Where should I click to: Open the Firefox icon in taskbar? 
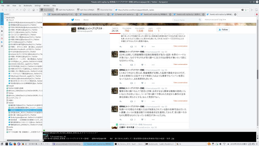pyautogui.click(x=15, y=144)
